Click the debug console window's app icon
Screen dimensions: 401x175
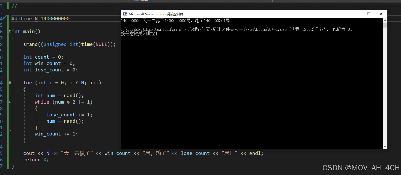(125, 14)
